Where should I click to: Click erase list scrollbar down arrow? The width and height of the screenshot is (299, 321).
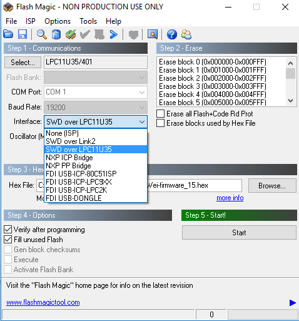[291, 101]
